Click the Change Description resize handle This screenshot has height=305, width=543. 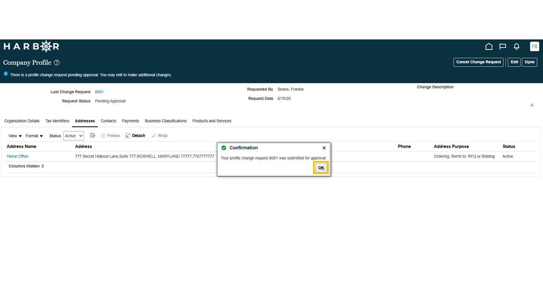tap(532, 105)
